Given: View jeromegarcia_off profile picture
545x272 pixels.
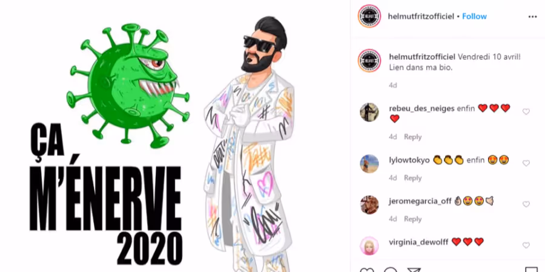Looking at the screenshot, I should (x=369, y=205).
